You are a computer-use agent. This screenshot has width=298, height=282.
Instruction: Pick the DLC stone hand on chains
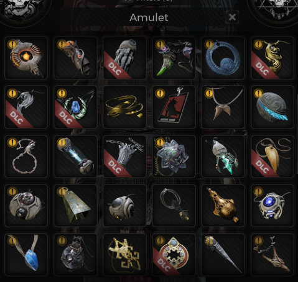[x=124, y=157]
